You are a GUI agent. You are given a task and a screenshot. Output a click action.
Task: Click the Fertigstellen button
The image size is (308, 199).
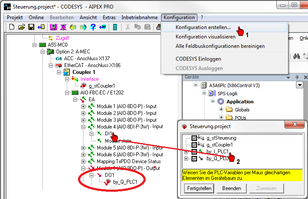[199, 188]
